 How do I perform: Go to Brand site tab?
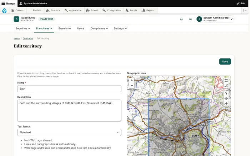click(64, 28)
